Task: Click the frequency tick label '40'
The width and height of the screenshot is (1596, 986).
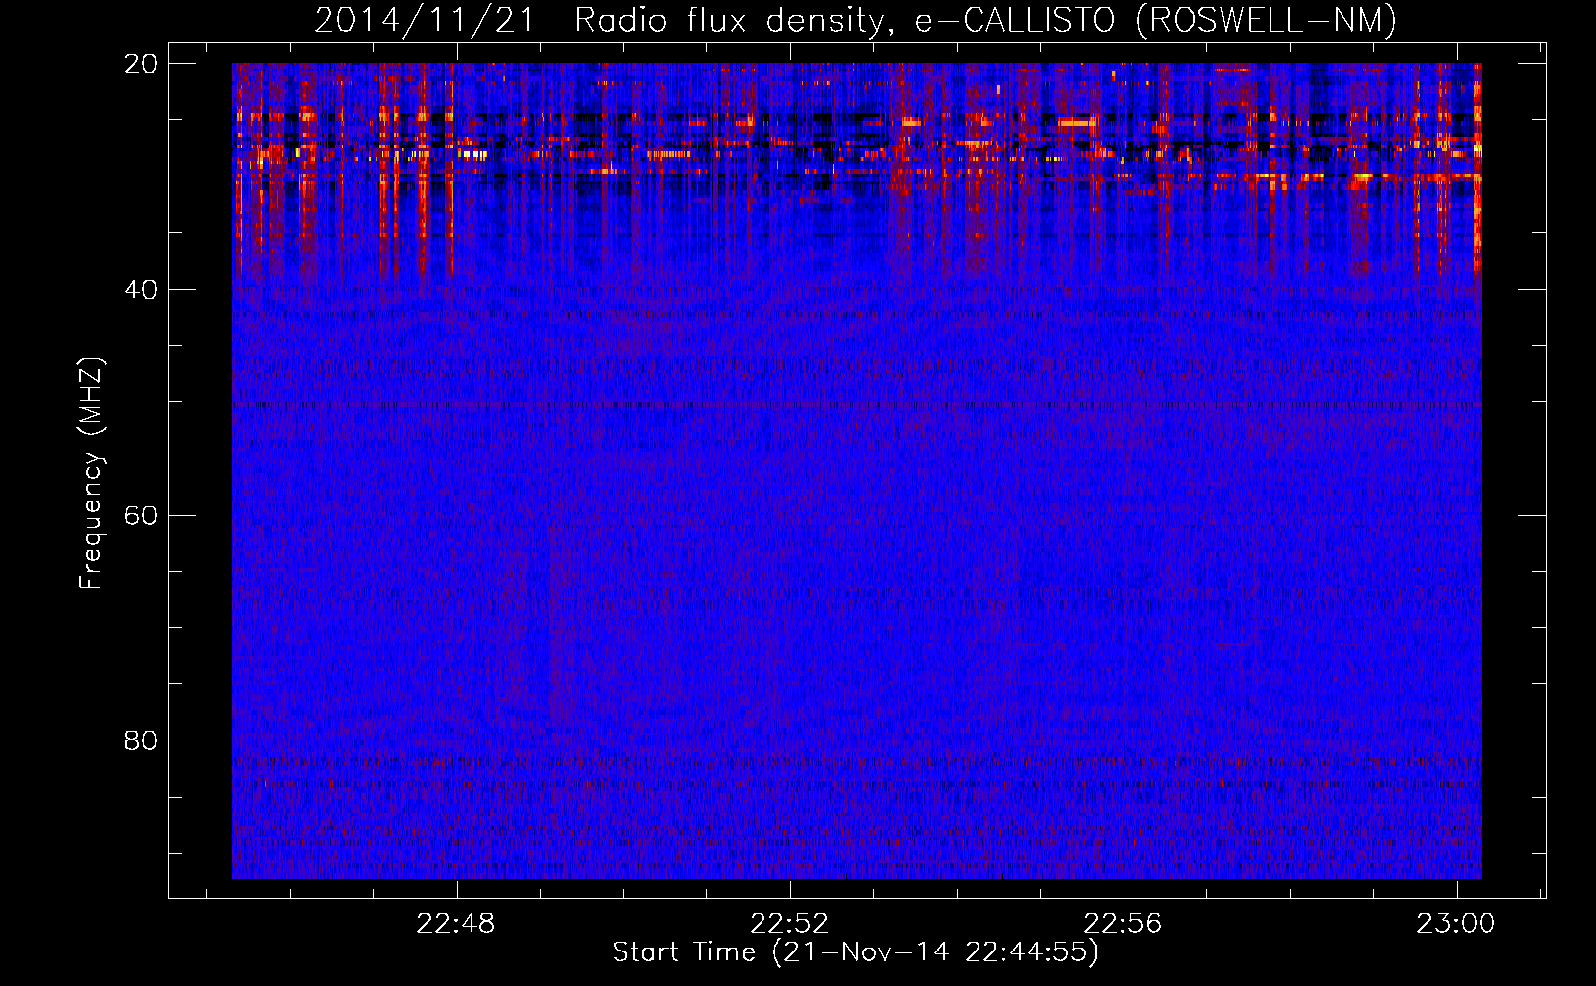Action: [x=141, y=290]
